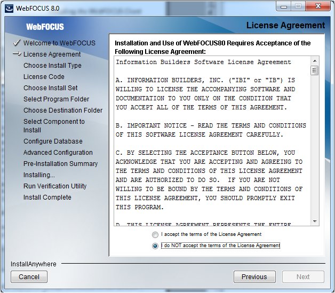335x293 pixels.
Task: Click 'Select Component to Install' step
Action: pos(54,125)
